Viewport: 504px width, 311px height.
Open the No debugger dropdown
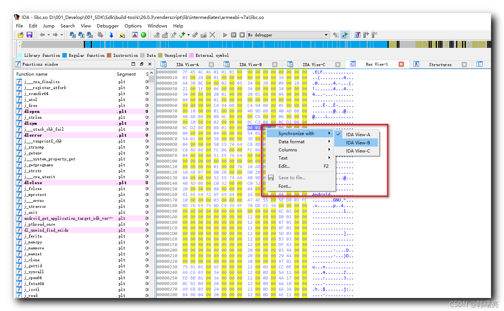tap(326, 35)
